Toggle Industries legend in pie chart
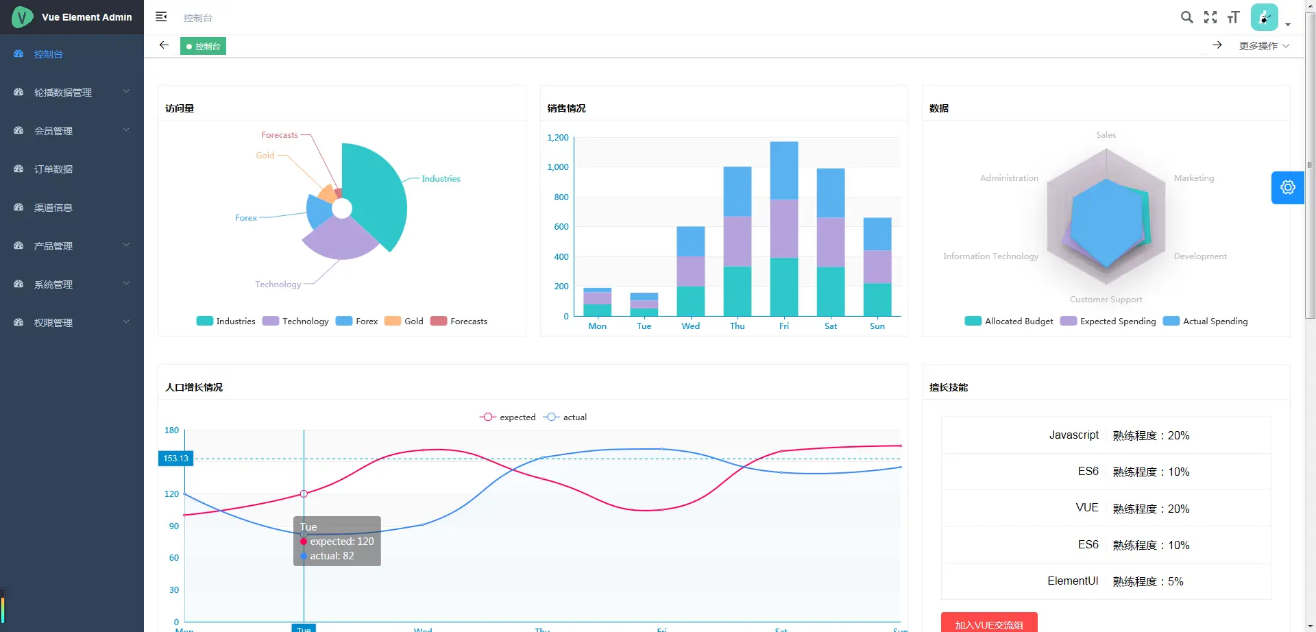Viewport: 1316px width, 632px height. [226, 321]
